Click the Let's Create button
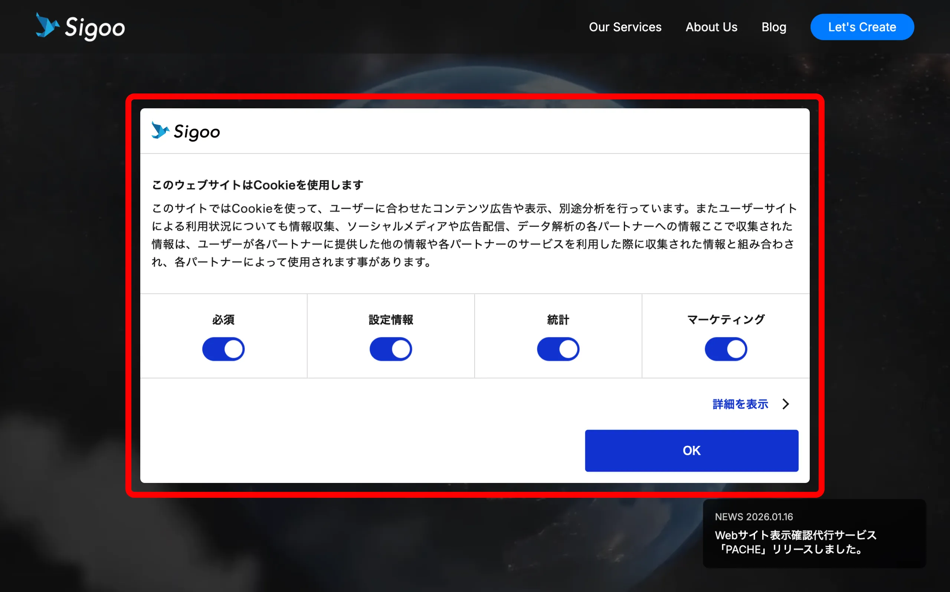 coord(862,27)
